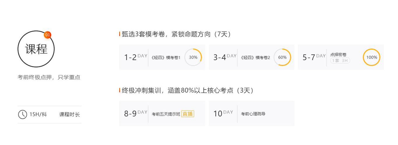The width and height of the screenshot is (398, 145).
Task: Click the 点押密卷 label
Action: 338,55
